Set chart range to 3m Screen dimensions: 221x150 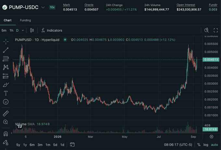click(40, 145)
